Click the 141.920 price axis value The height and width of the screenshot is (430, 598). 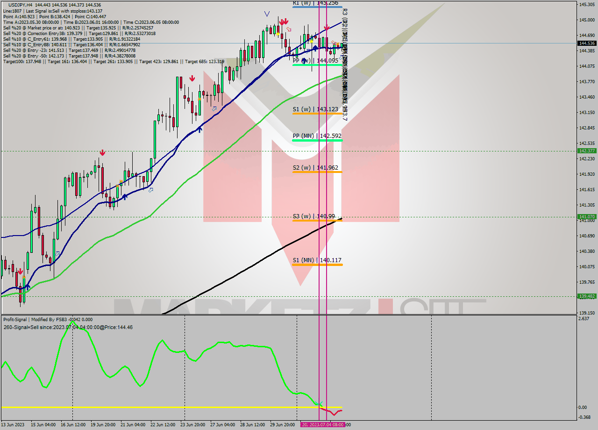[x=586, y=174]
